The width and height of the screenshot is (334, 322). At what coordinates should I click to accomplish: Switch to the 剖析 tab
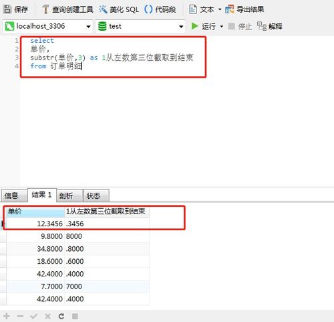click(69, 195)
